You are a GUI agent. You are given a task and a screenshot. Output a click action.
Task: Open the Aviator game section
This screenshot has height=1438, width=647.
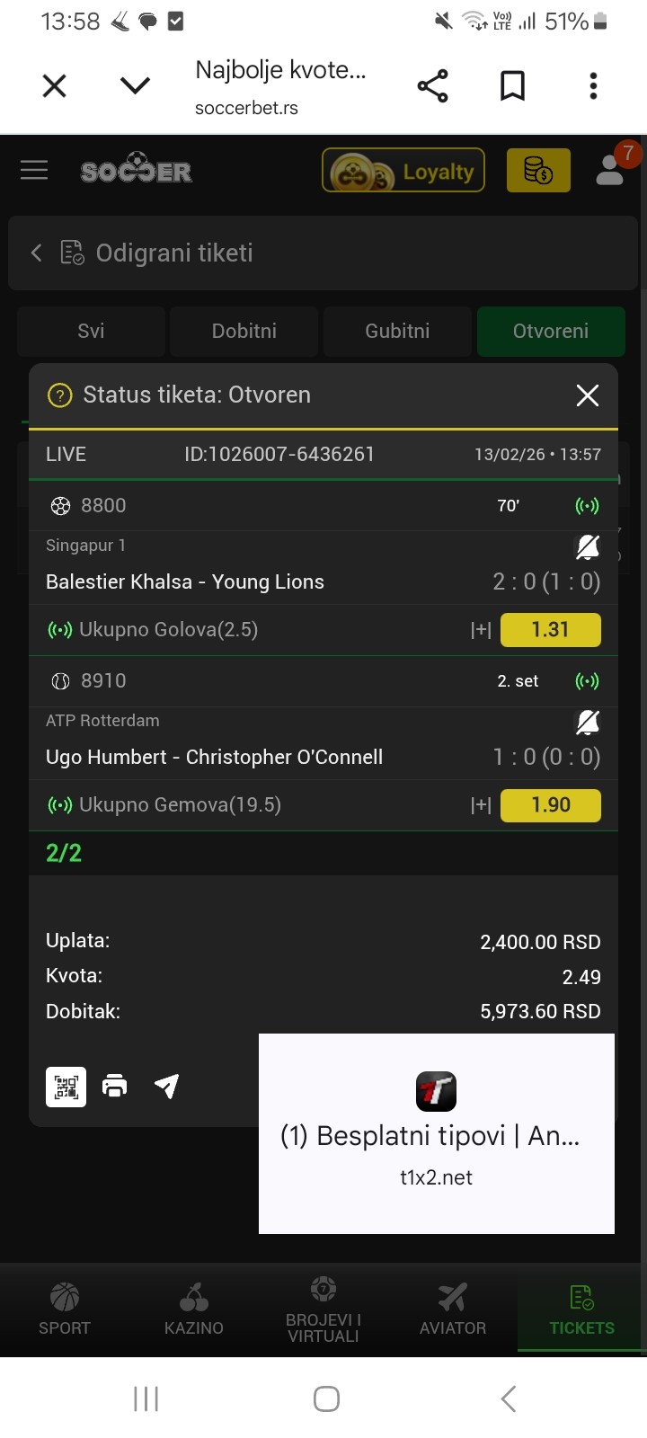click(453, 1309)
